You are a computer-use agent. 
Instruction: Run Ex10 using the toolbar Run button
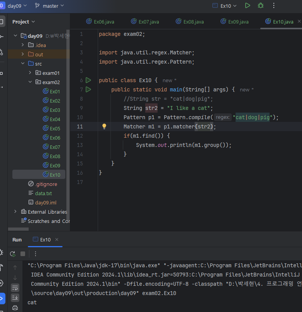pos(248,6)
